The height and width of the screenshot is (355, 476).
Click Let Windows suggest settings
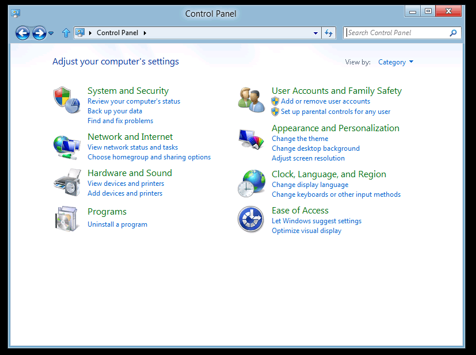click(317, 220)
